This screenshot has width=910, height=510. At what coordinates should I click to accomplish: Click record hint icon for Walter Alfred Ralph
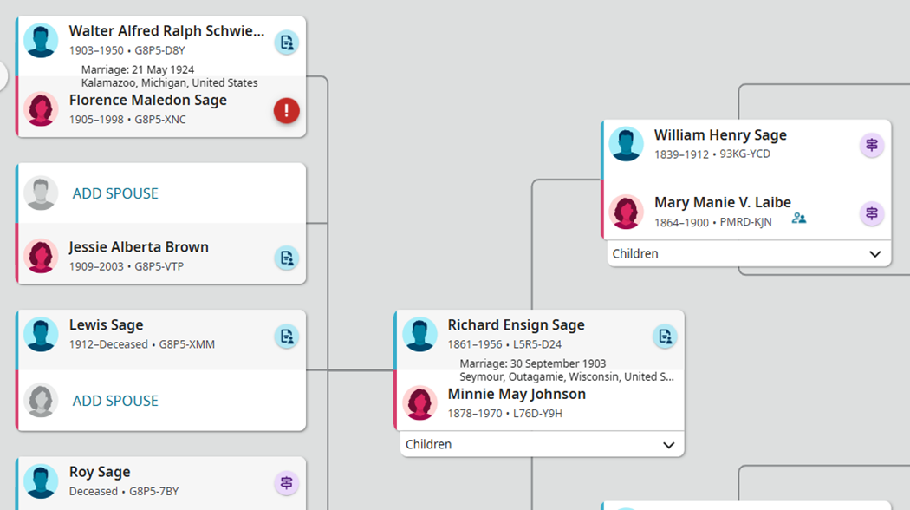287,42
